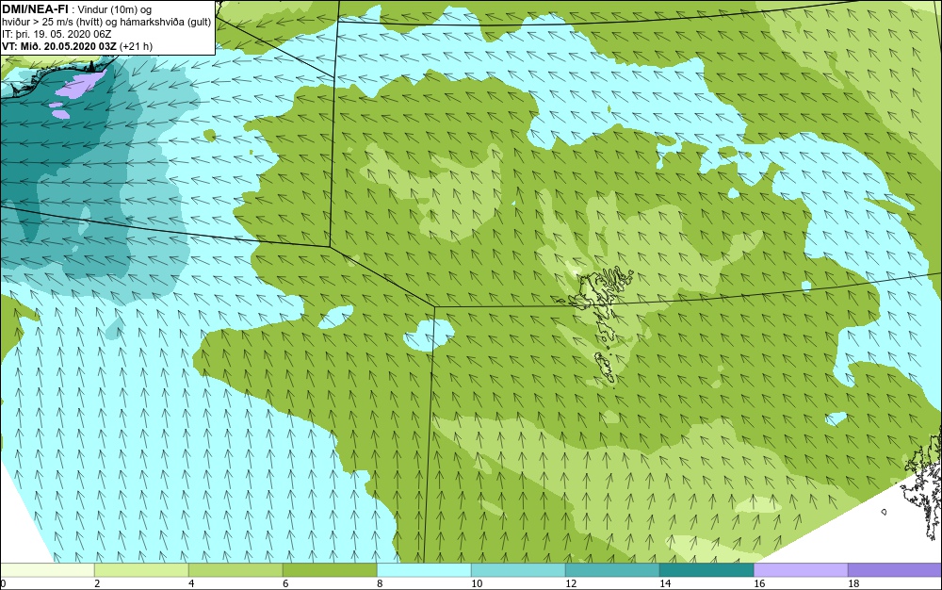942x590 pixels.
Task: Click the purple legend swatch above 18
Action: point(895,570)
